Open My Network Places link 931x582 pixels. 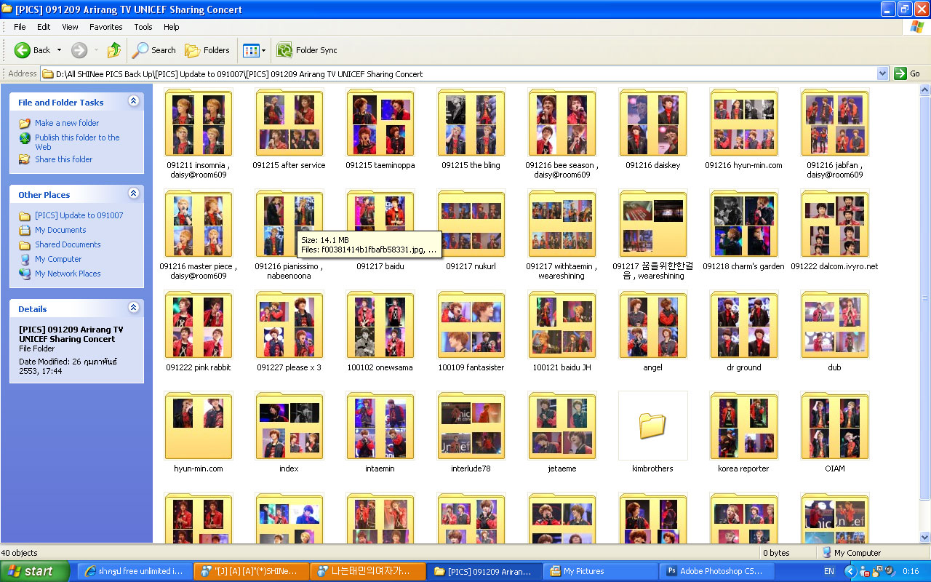(68, 274)
